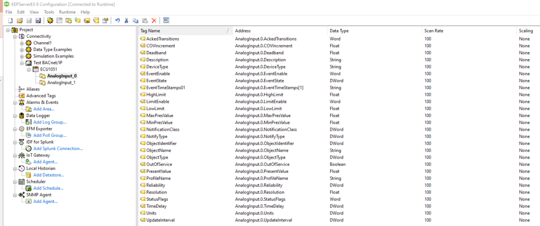The width and height of the screenshot is (540, 226).
Task: Click the ObjectIdentifier tag icon
Action: [142, 143]
